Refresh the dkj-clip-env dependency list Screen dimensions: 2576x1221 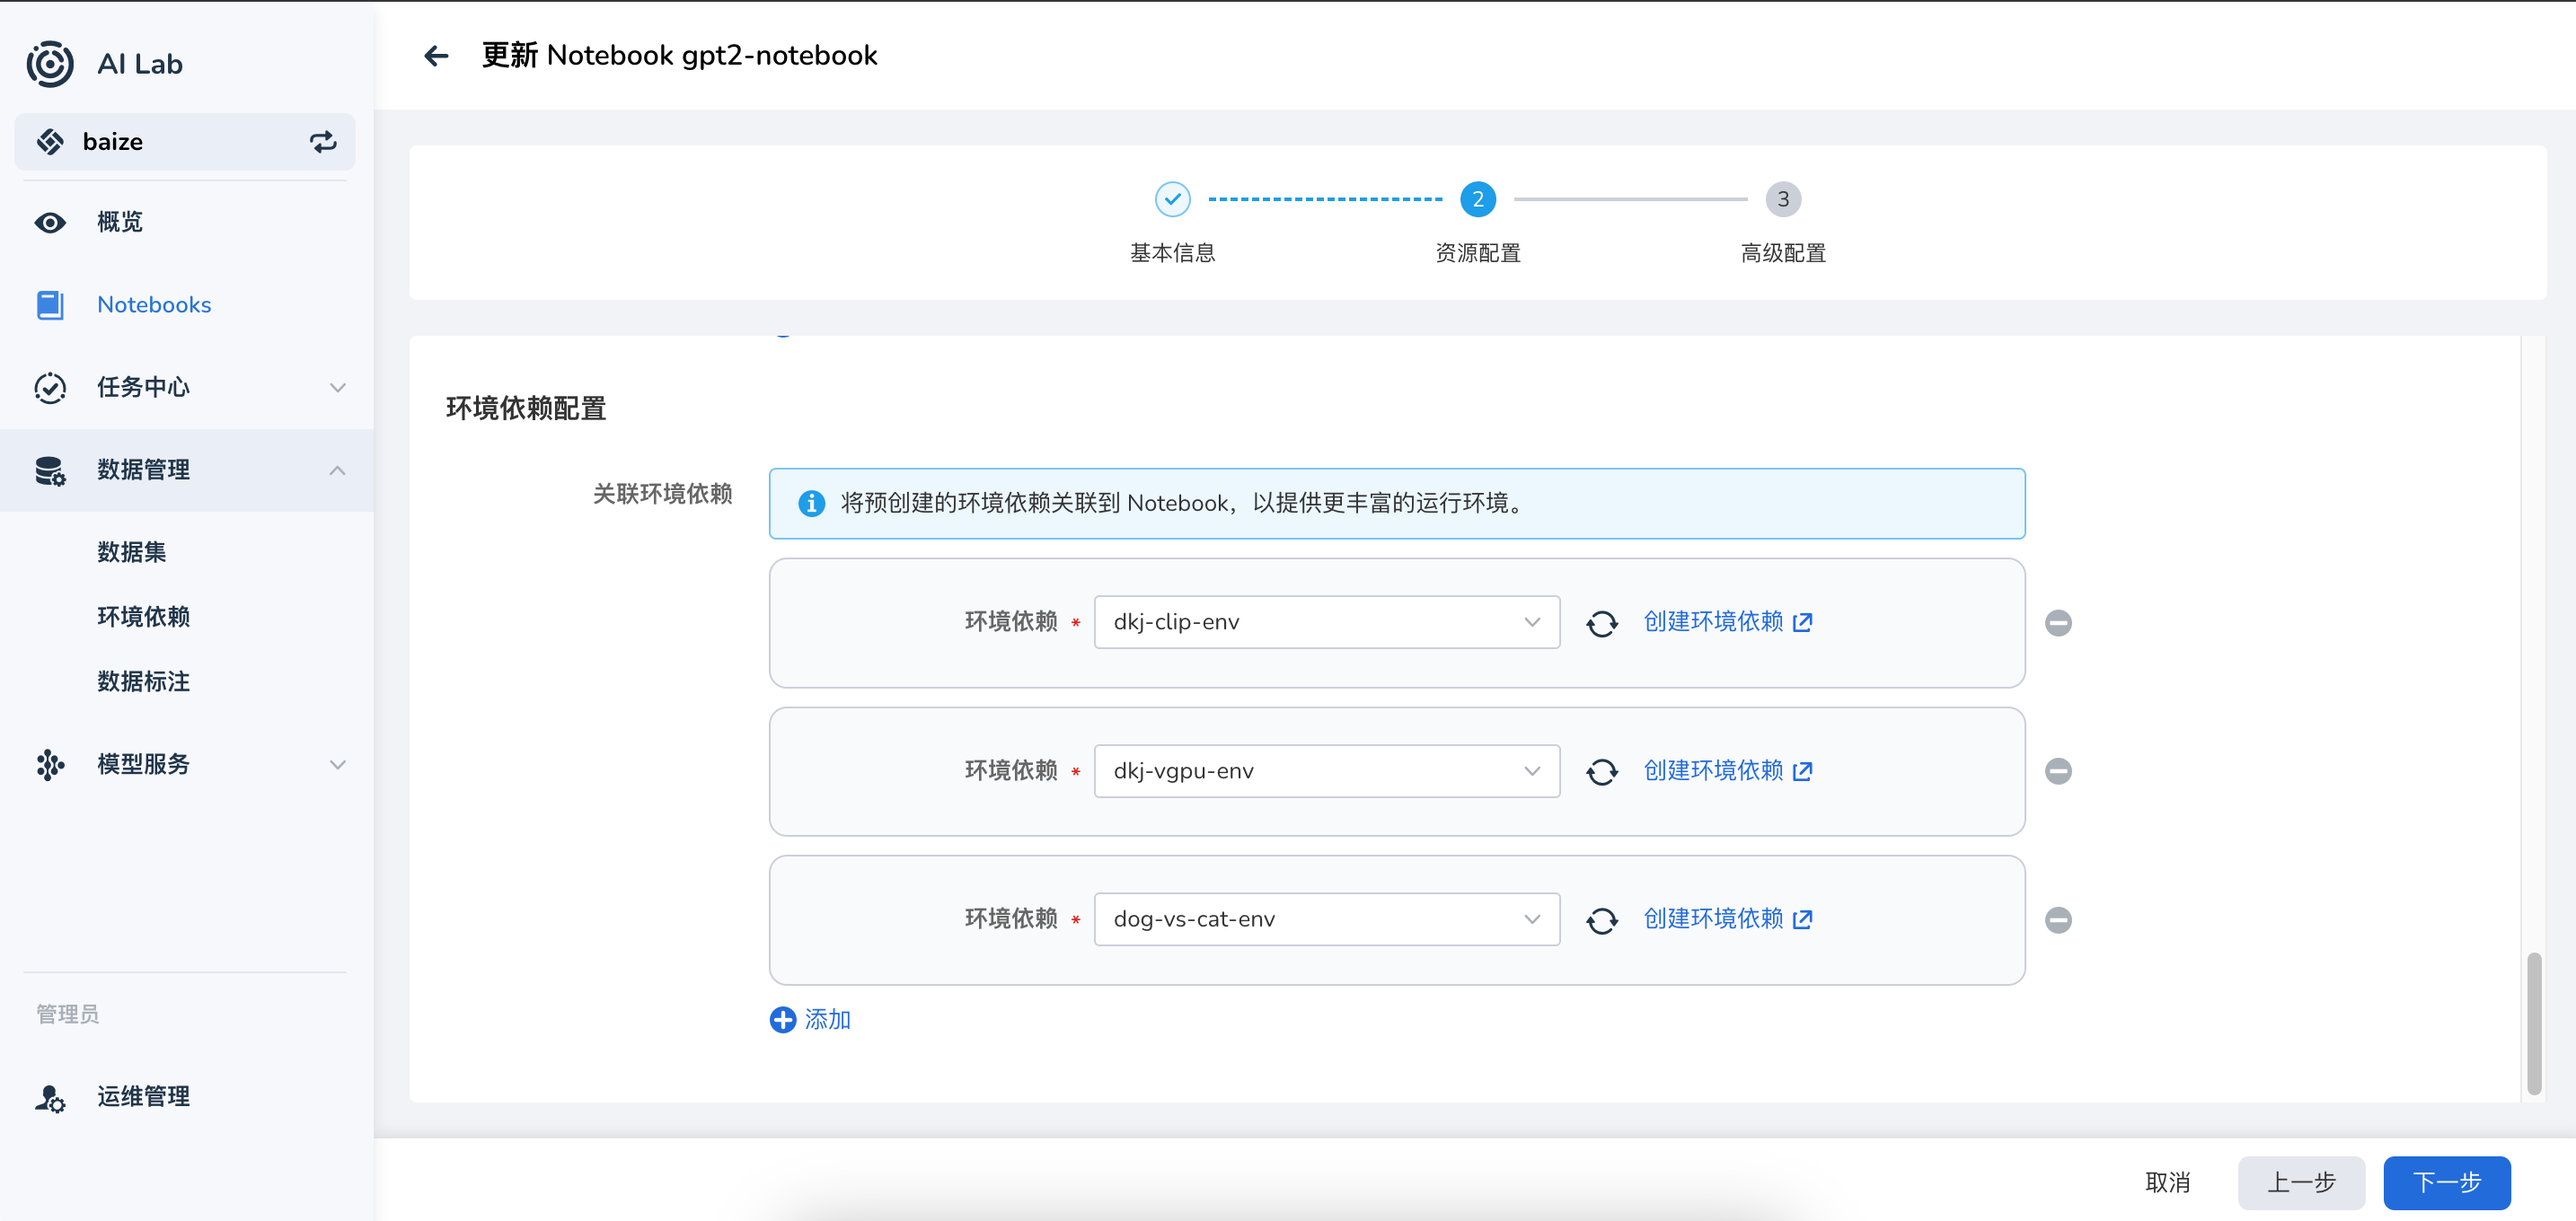(1601, 623)
